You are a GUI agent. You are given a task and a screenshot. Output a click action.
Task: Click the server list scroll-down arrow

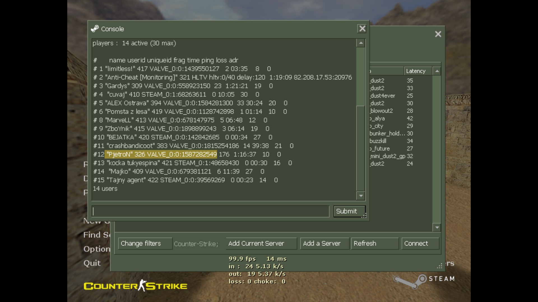pos(437,227)
